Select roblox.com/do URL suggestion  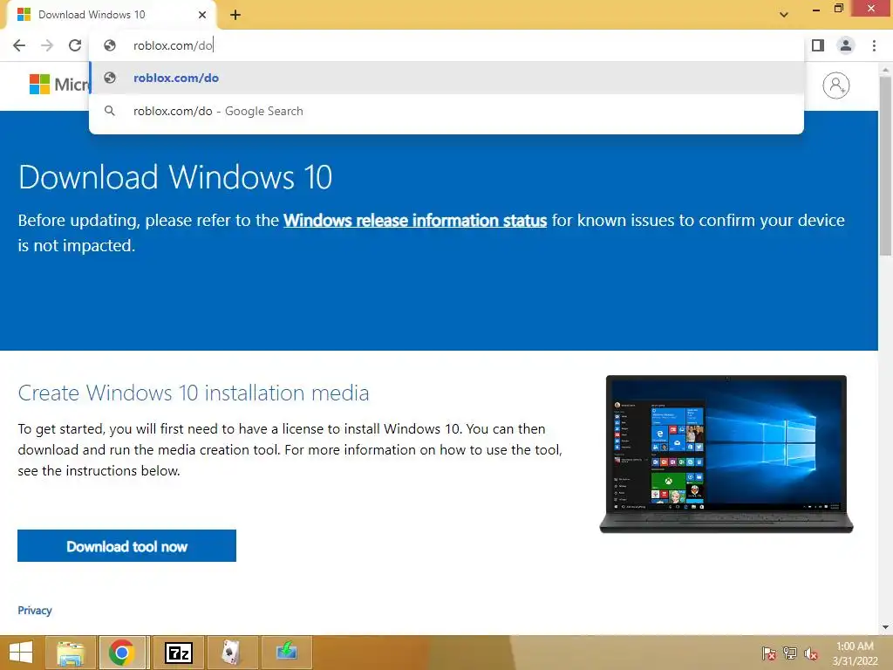tap(446, 78)
